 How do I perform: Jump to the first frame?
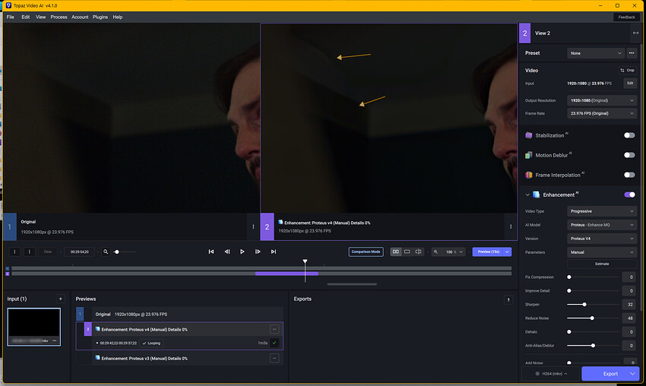pos(211,252)
